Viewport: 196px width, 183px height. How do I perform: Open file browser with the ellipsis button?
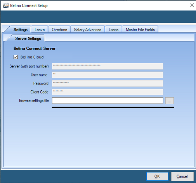(170, 101)
